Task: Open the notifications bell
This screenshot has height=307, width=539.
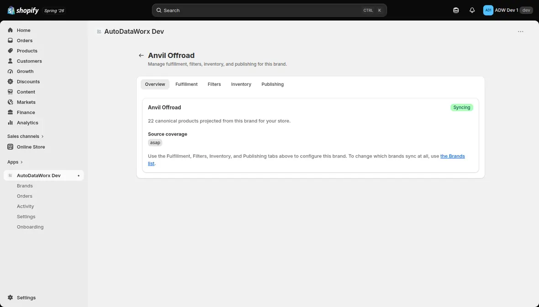Action: click(x=472, y=10)
